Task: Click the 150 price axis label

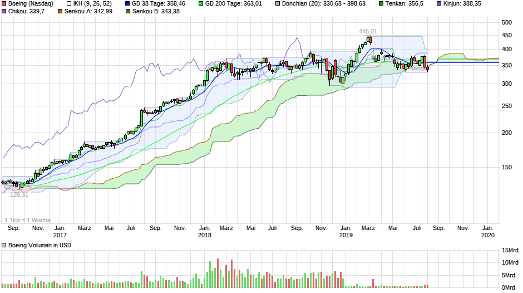Action: (x=507, y=167)
